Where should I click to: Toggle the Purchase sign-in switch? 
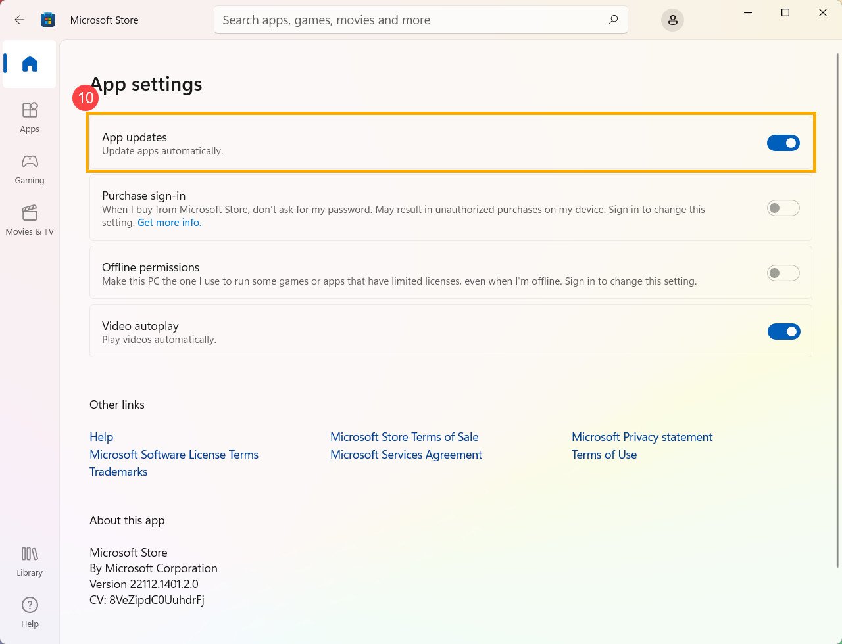point(783,208)
